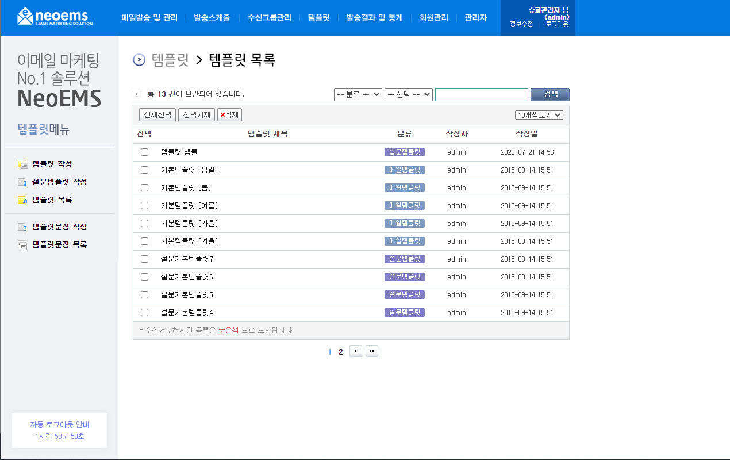The height and width of the screenshot is (460, 730).
Task: Click the 설문템플릿 작성 sidebar icon
Action: tap(22, 182)
